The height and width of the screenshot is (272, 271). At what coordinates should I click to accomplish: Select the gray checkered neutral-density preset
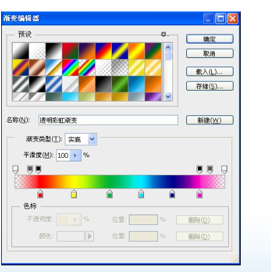click(120, 68)
